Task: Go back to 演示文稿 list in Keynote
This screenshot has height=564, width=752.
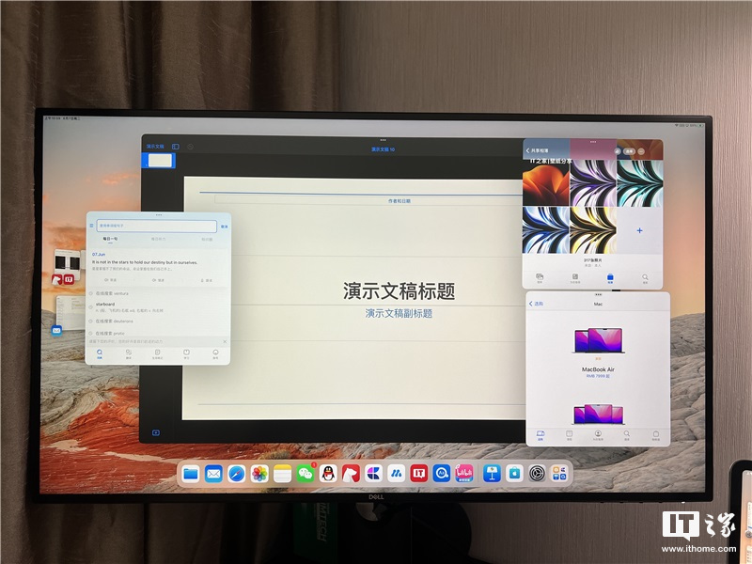Action: click(x=155, y=147)
